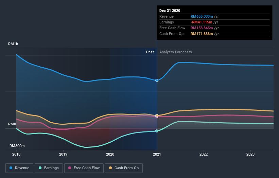Viewport: 279px width, 178px height.
Task: Click the 2021 x-axis label
Action: pos(157,154)
